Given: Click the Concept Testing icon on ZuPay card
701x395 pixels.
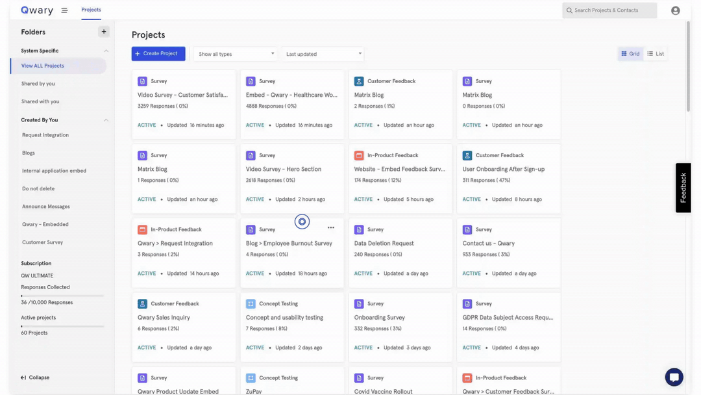Looking at the screenshot, I should 251,377.
